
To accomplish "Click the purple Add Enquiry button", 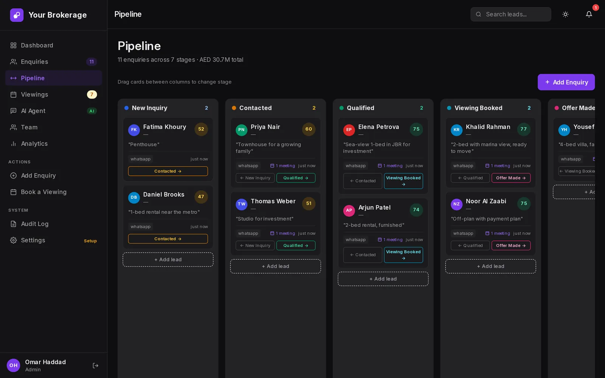I will 566,82.
